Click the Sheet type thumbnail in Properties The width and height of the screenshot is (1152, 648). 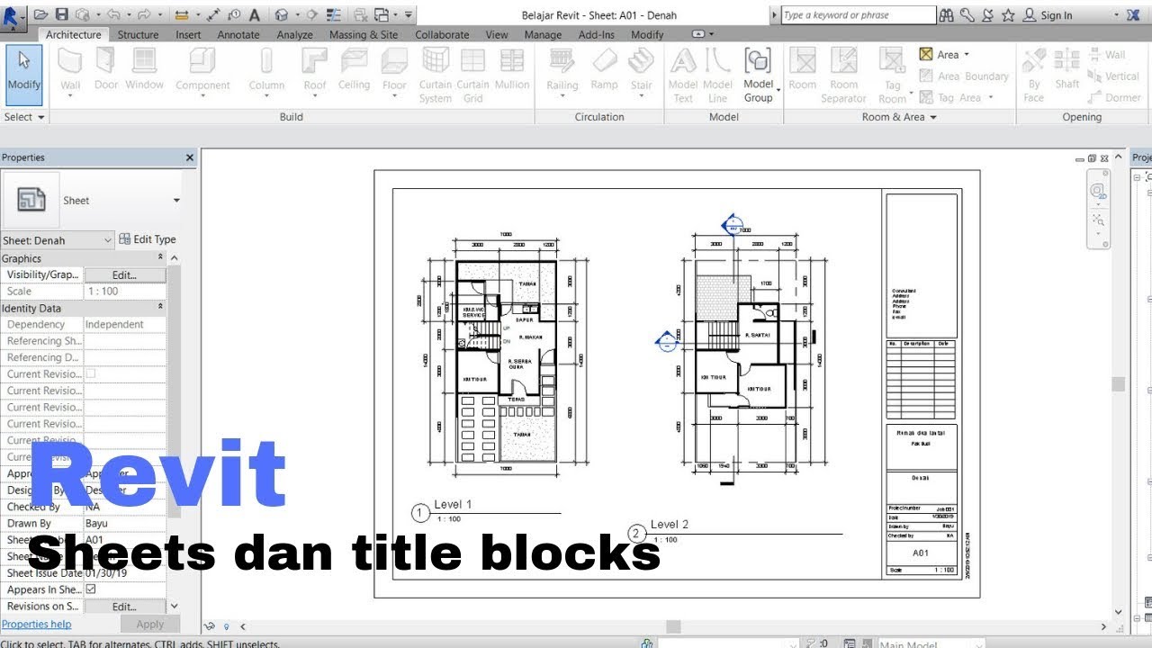tap(31, 200)
